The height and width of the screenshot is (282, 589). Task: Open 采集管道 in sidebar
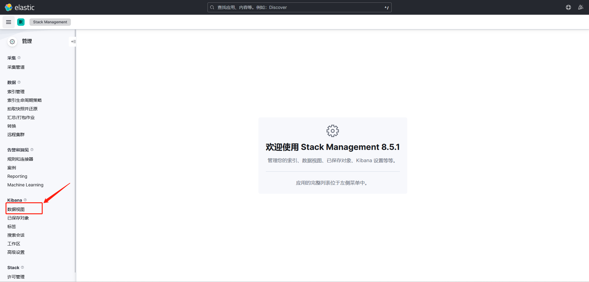(16, 67)
